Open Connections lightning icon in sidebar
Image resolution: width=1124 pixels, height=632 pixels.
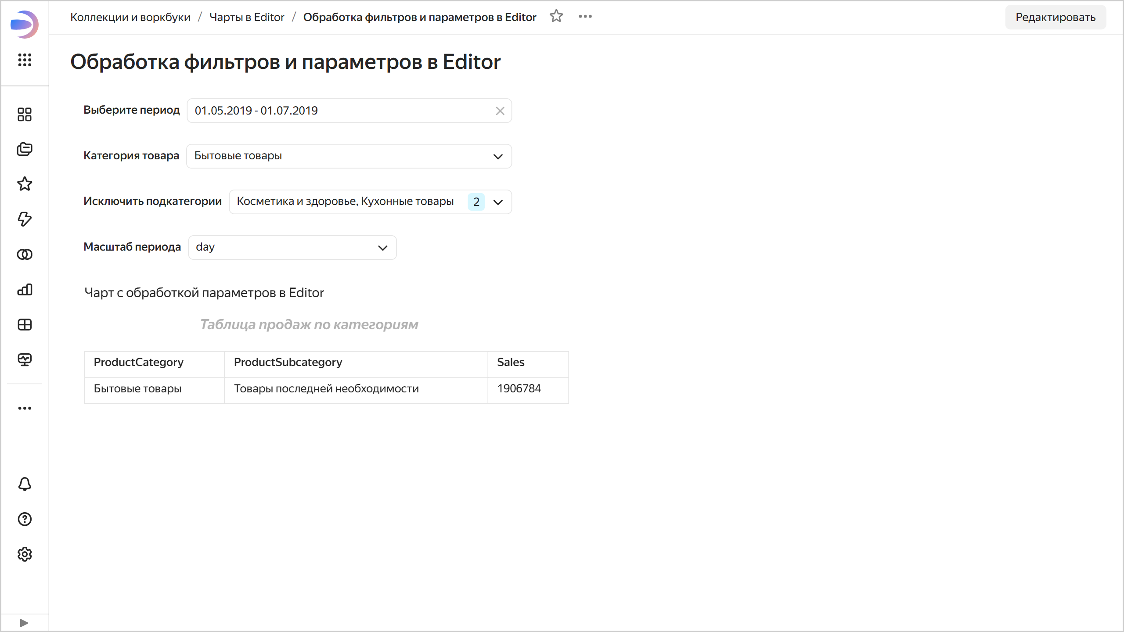25,219
